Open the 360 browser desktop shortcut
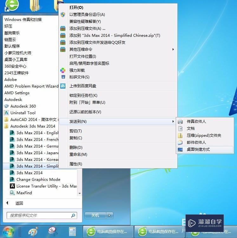Screen dimensions: 237x238 point(12,5)
